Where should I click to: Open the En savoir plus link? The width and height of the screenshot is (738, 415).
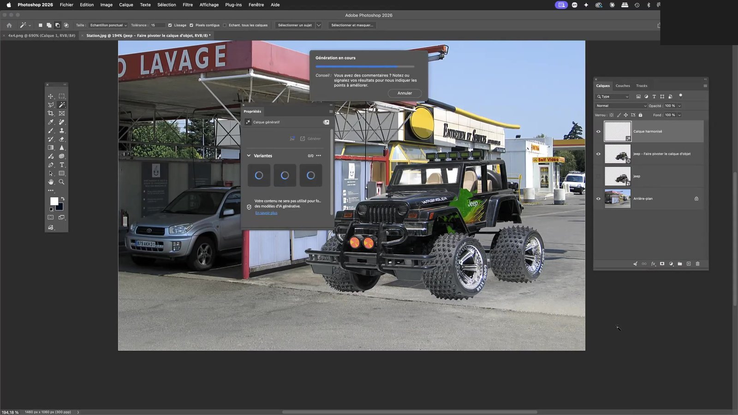pyautogui.click(x=266, y=213)
